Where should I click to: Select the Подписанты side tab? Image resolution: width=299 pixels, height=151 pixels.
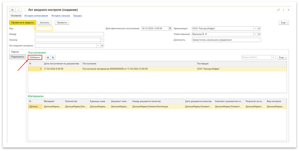pos(17,57)
